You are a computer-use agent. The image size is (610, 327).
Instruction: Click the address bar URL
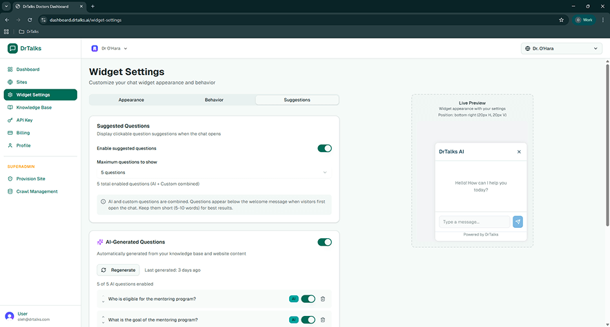click(86, 20)
